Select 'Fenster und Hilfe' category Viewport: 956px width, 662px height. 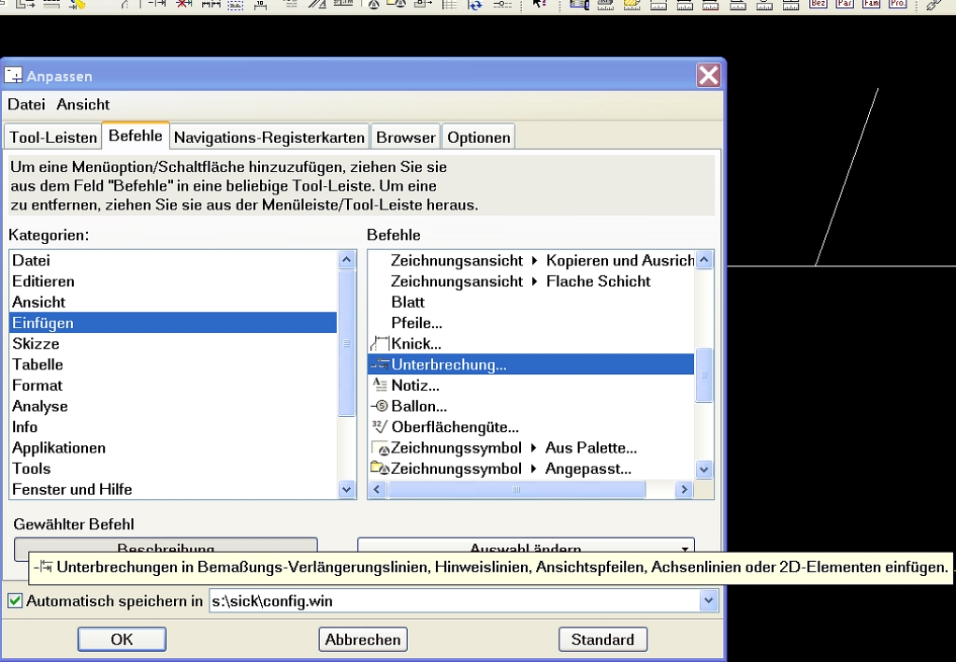click(x=172, y=489)
